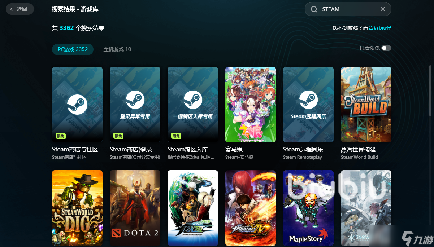Open the 告诉biu仔 link
Screen dimensions: 434x247
click(x=380, y=28)
